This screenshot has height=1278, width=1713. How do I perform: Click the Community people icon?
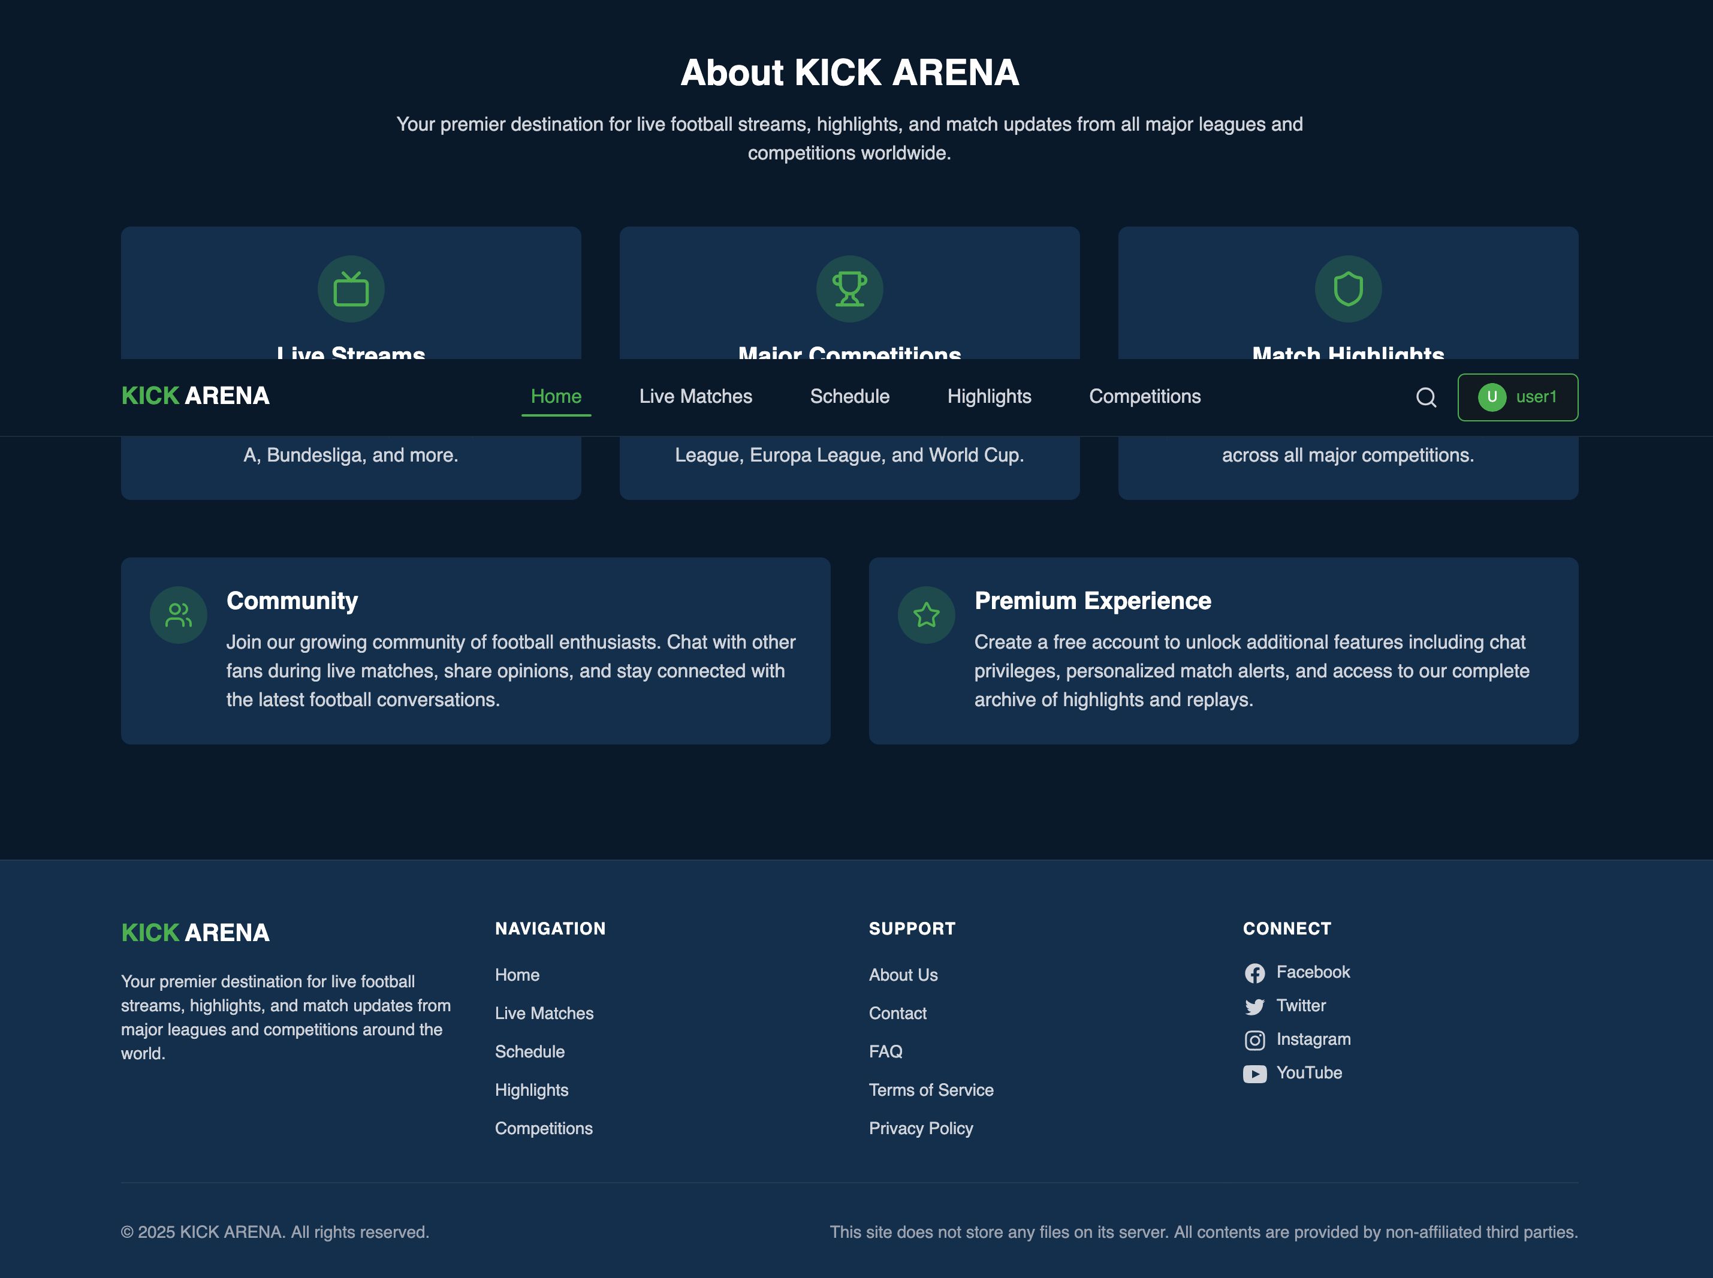[x=179, y=615]
